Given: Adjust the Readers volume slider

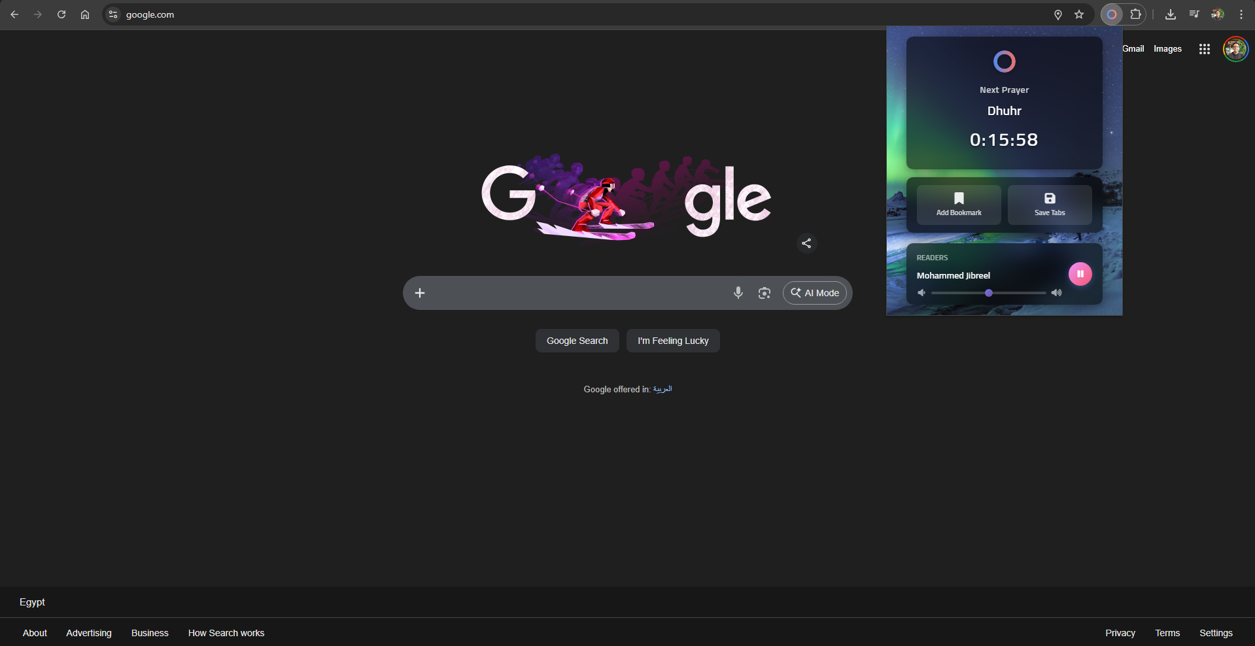Looking at the screenshot, I should 989,292.
